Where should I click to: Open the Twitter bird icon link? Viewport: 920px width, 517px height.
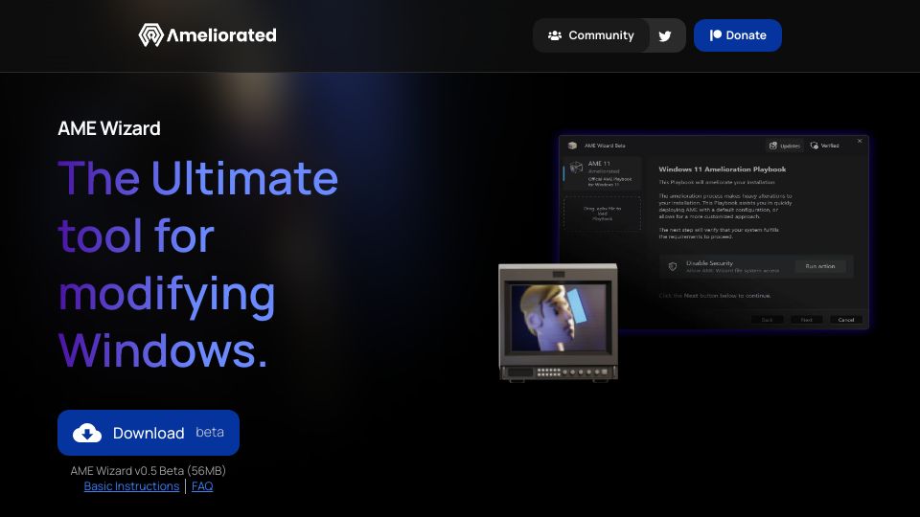665,35
